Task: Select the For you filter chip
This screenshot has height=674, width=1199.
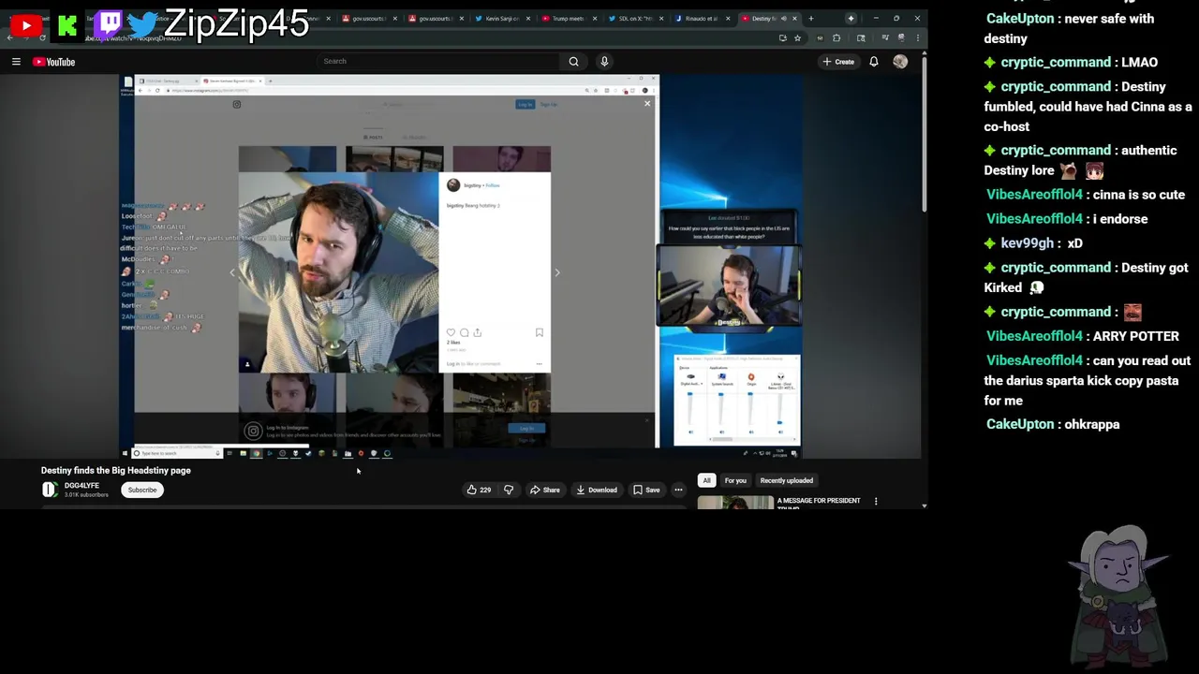Action: coord(735,481)
